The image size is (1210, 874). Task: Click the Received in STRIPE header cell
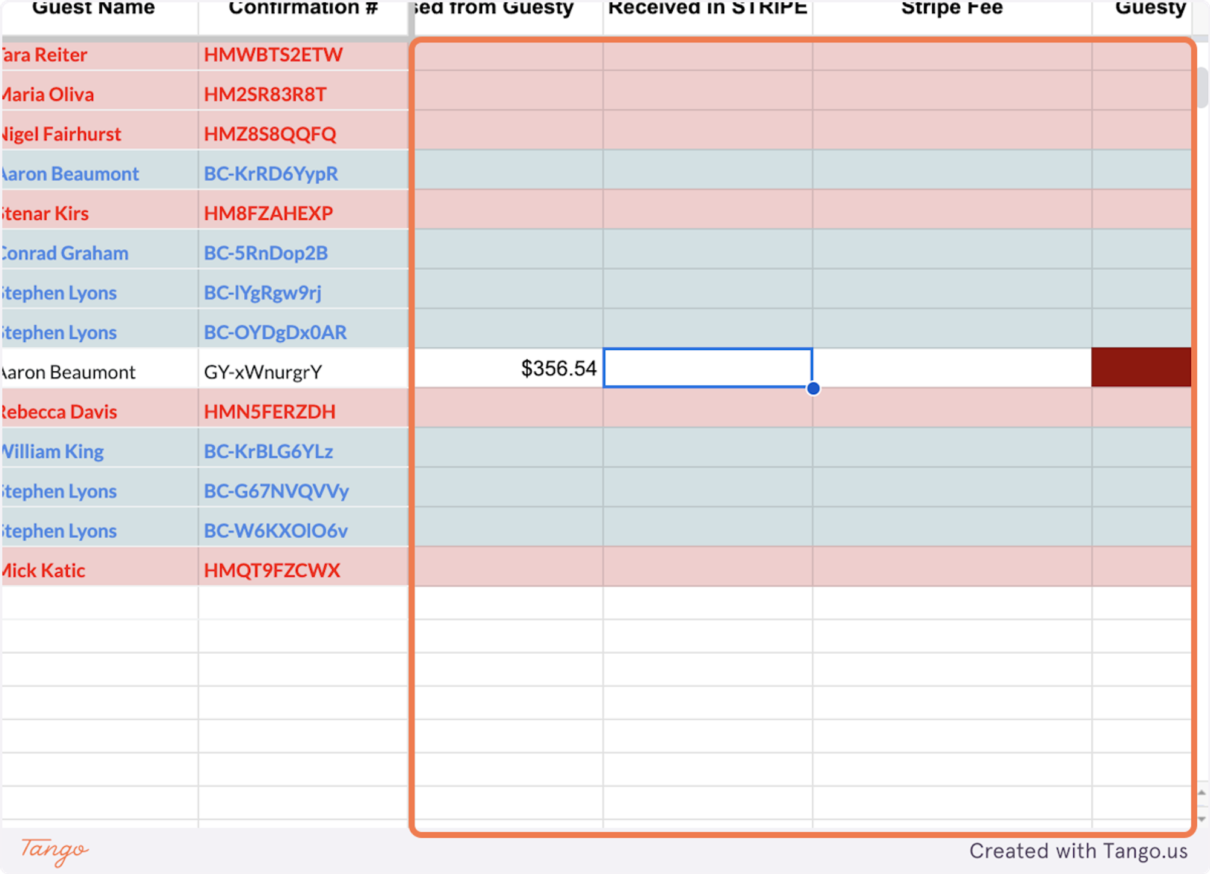point(707,12)
